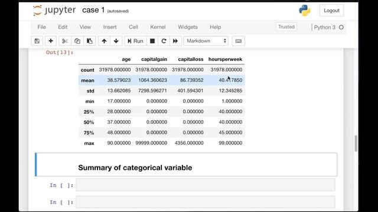Click the Logout button
Image resolution: width=378 pixels, height=212 pixels.
pyautogui.click(x=331, y=11)
